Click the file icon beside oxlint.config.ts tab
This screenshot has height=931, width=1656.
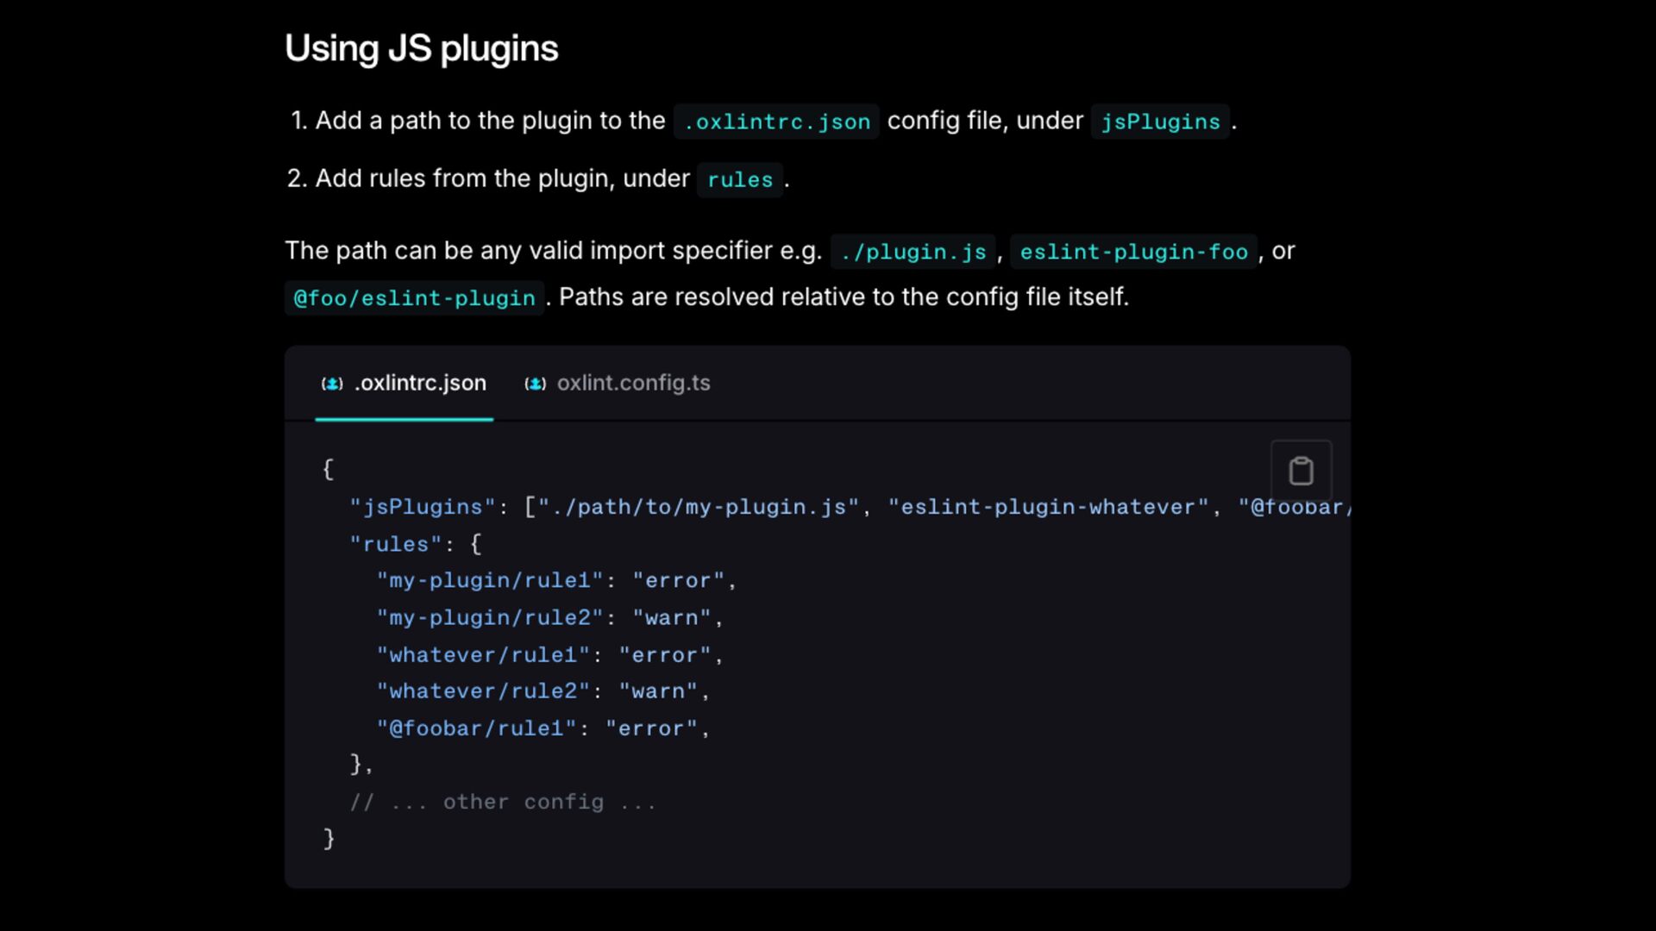point(535,384)
